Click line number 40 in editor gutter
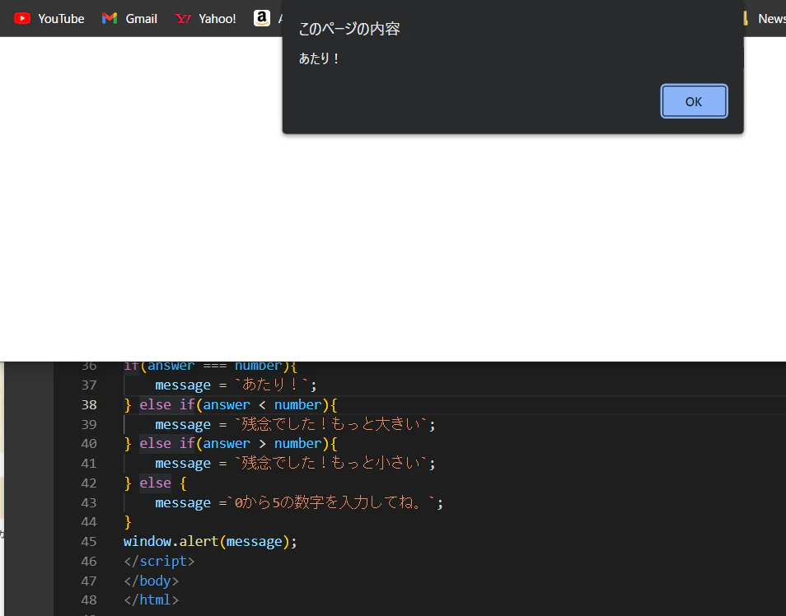This screenshot has width=786, height=616. click(89, 444)
